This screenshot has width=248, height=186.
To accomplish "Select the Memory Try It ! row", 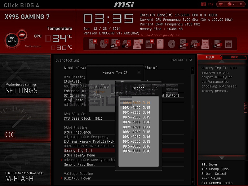I will [124, 151].
